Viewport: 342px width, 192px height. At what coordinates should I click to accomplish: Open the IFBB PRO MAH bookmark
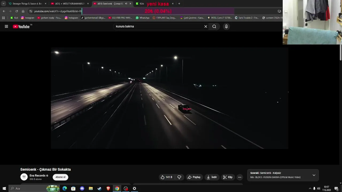120,18
